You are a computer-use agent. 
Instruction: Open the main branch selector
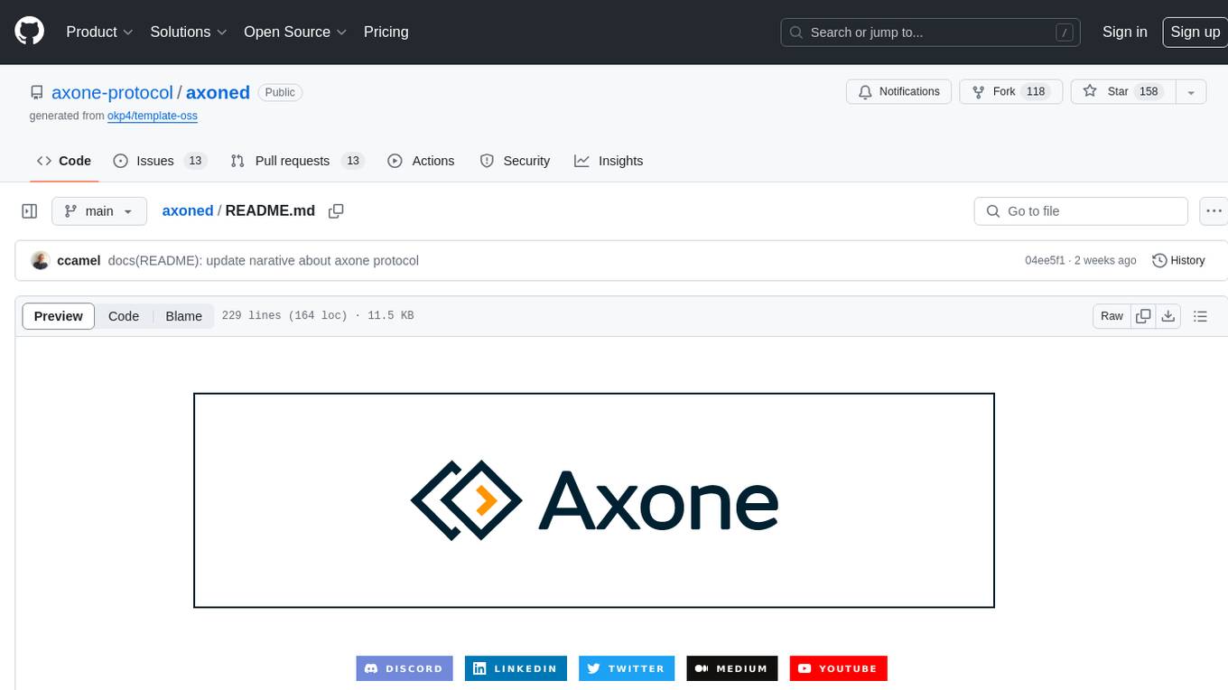point(98,211)
